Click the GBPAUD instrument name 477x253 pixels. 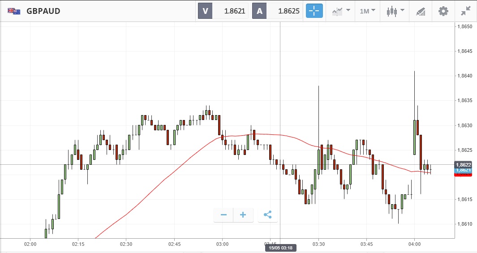click(x=43, y=11)
